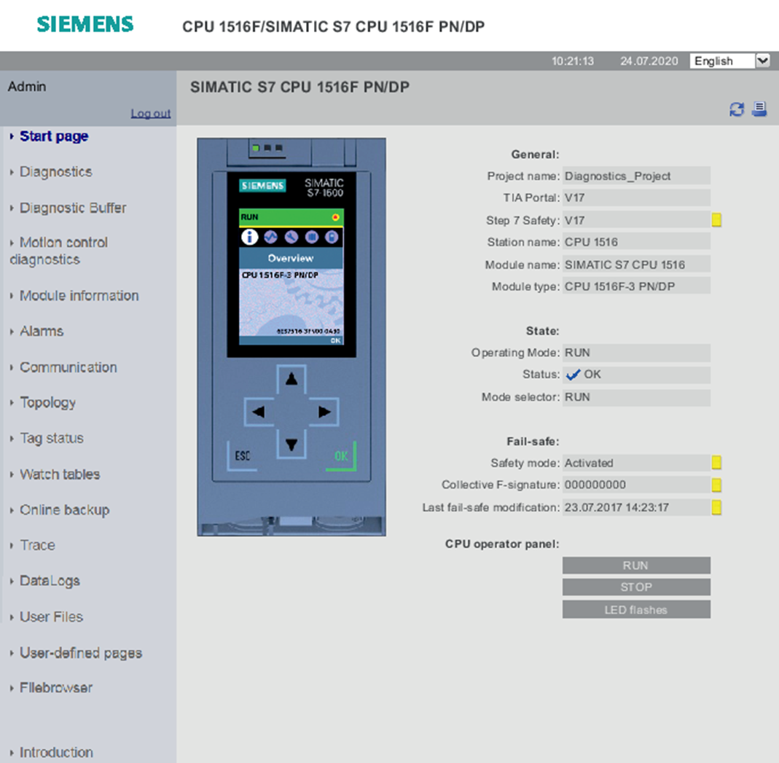
Task: Open the Start page menu item
Action: [x=54, y=136]
